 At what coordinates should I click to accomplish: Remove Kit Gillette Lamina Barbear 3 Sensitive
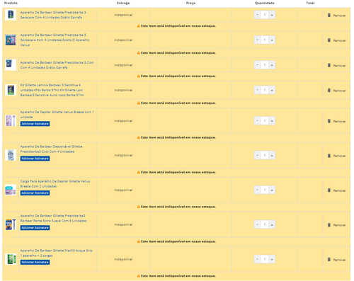click(x=336, y=91)
